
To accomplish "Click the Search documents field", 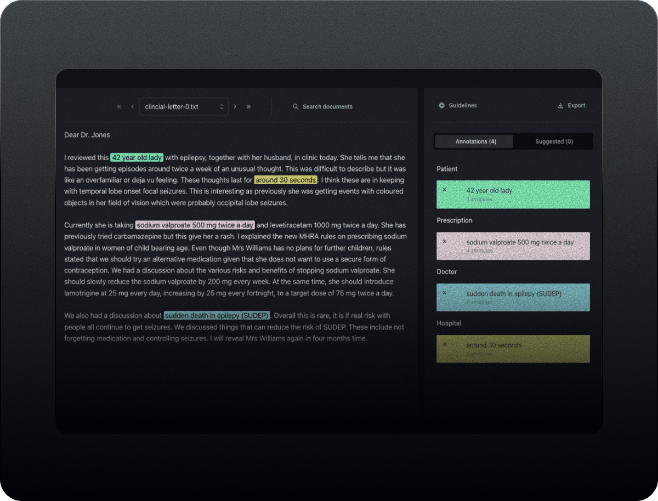I will point(327,107).
